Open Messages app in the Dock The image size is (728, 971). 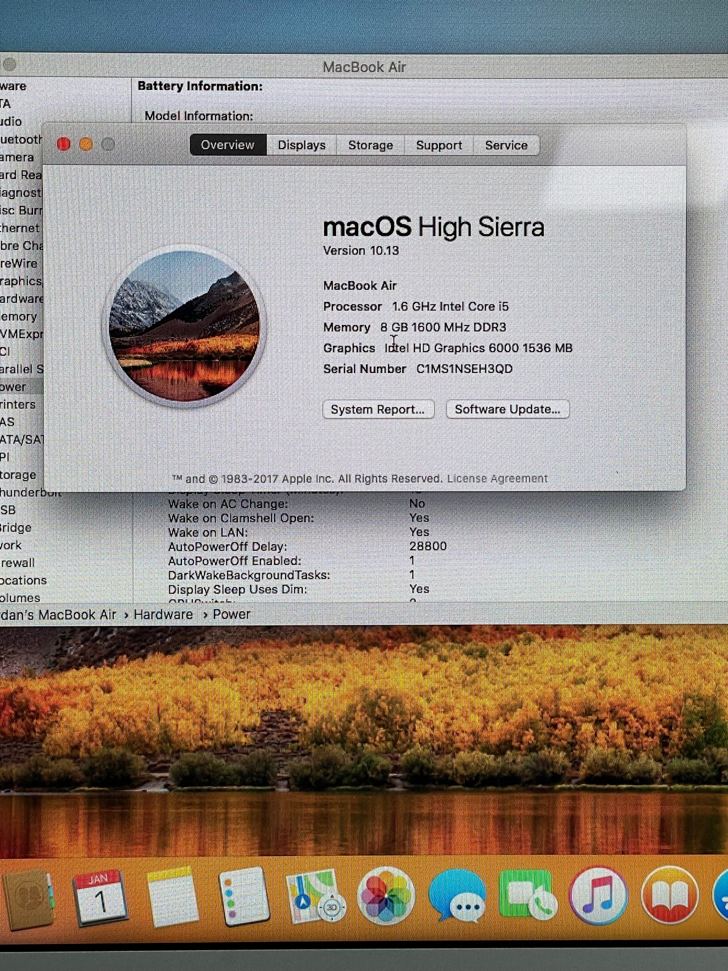point(457,896)
